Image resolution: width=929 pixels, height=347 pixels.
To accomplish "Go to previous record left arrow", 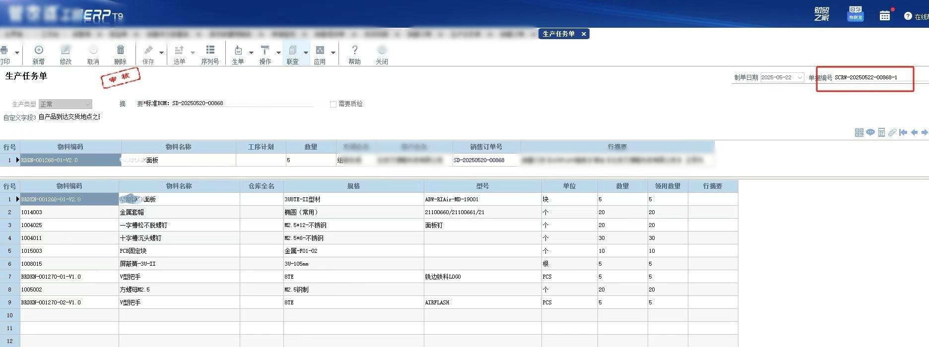I will coord(914,132).
